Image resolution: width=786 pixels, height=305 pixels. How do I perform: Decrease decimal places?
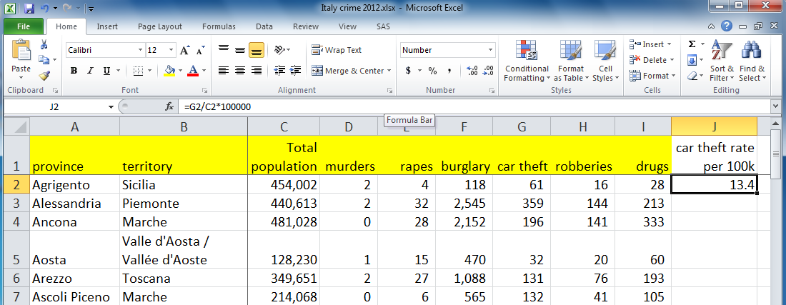[x=488, y=71]
